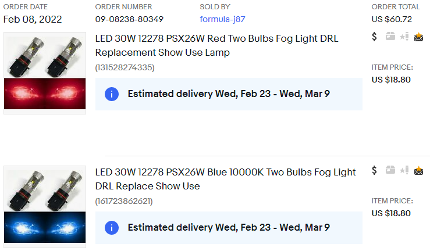Visit seller formula-j87's profile
The image size is (430, 251).
click(x=222, y=19)
